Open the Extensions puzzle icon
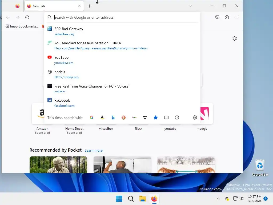This screenshot has height=205, width=273. [227, 17]
